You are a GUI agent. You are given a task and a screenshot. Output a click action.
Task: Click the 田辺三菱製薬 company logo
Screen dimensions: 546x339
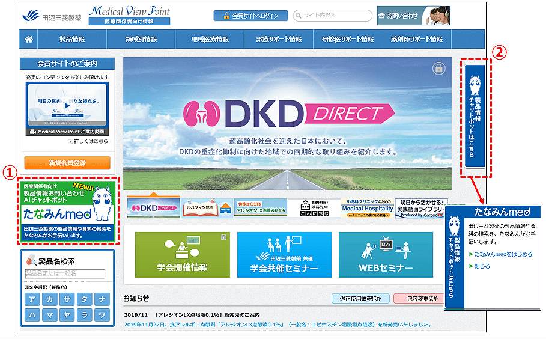coord(51,15)
